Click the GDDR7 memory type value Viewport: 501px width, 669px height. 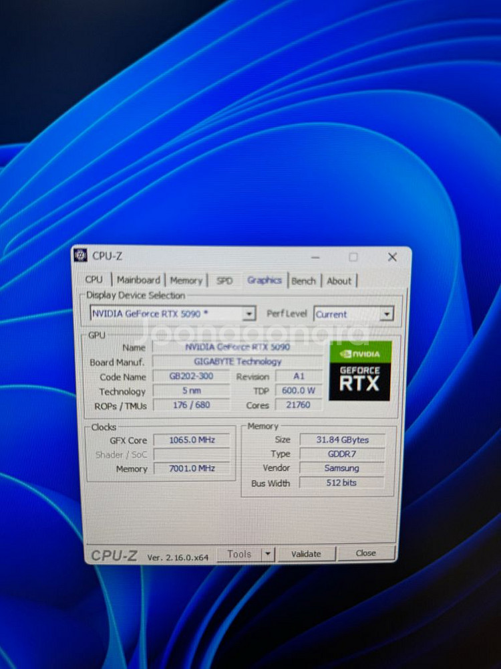[342, 454]
